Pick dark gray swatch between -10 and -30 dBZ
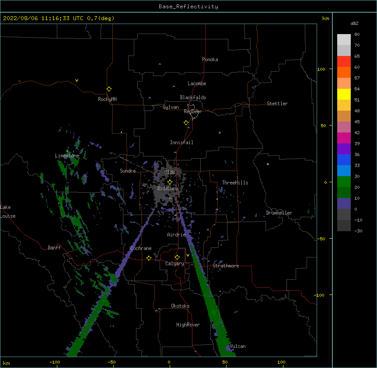This screenshot has width=377, height=368. point(344,226)
